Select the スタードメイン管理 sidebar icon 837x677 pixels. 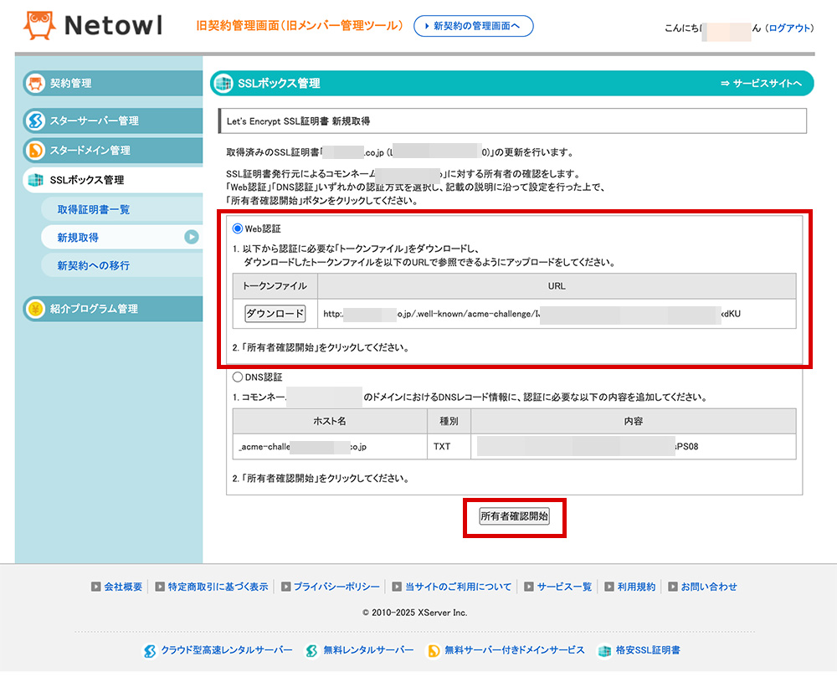(35, 149)
